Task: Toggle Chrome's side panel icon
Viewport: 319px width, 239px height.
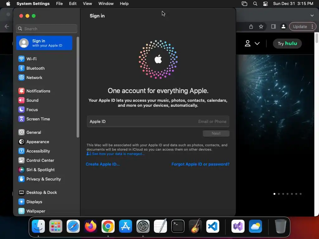Action: click(274, 27)
